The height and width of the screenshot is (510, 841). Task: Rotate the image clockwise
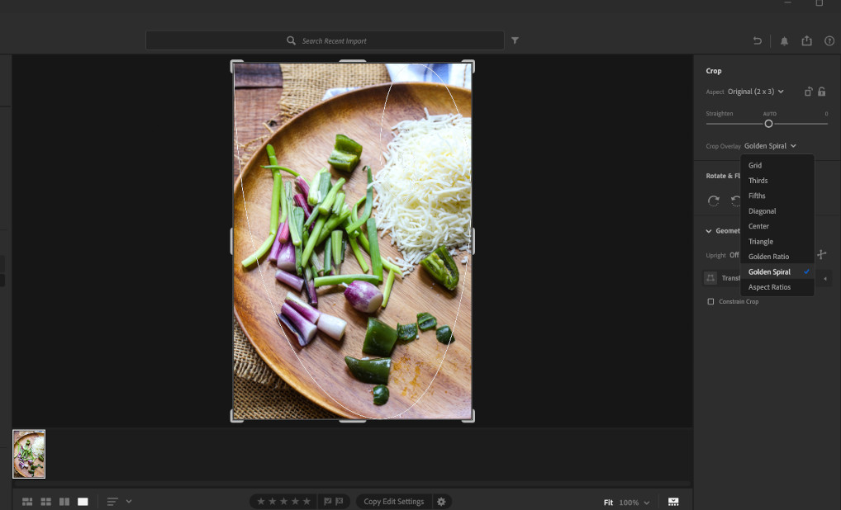pos(714,201)
